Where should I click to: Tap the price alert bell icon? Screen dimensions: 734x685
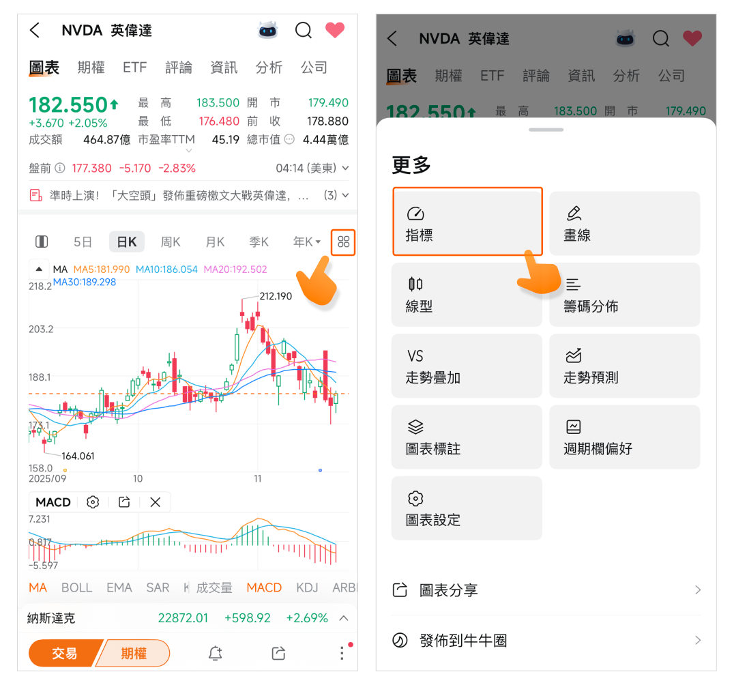(x=216, y=653)
